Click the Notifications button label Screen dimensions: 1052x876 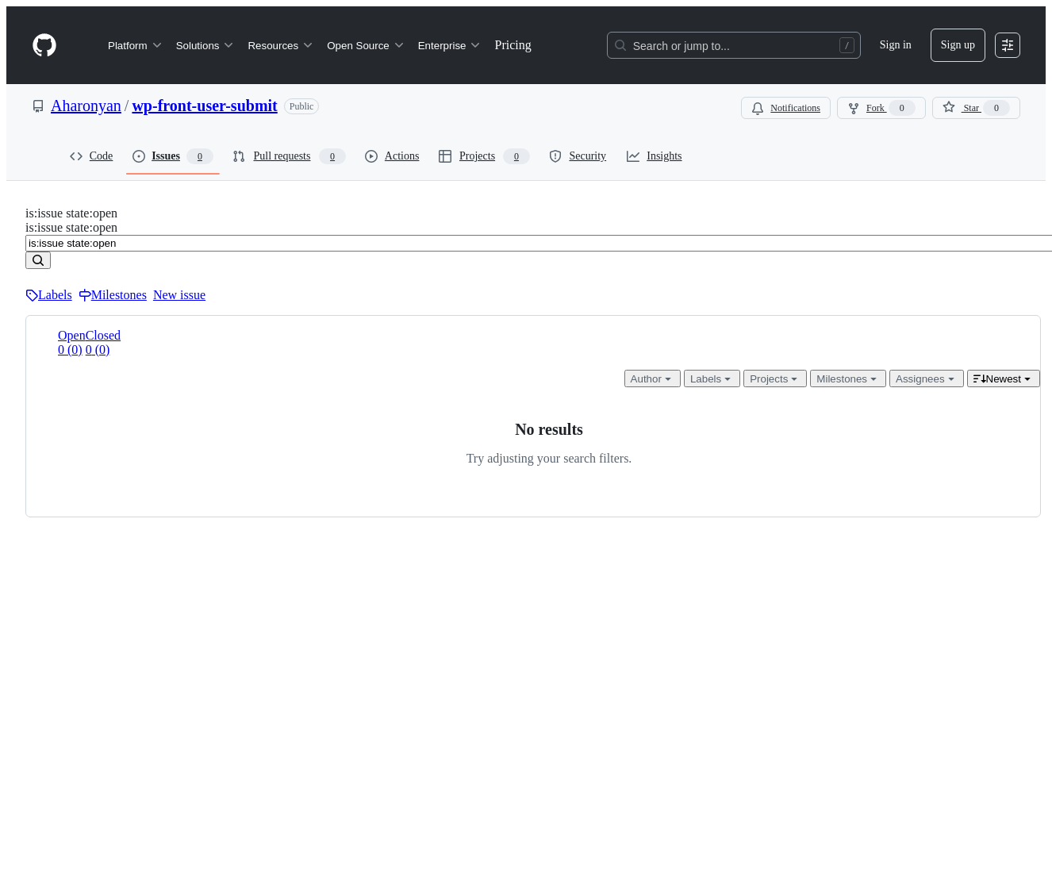tap(795, 108)
